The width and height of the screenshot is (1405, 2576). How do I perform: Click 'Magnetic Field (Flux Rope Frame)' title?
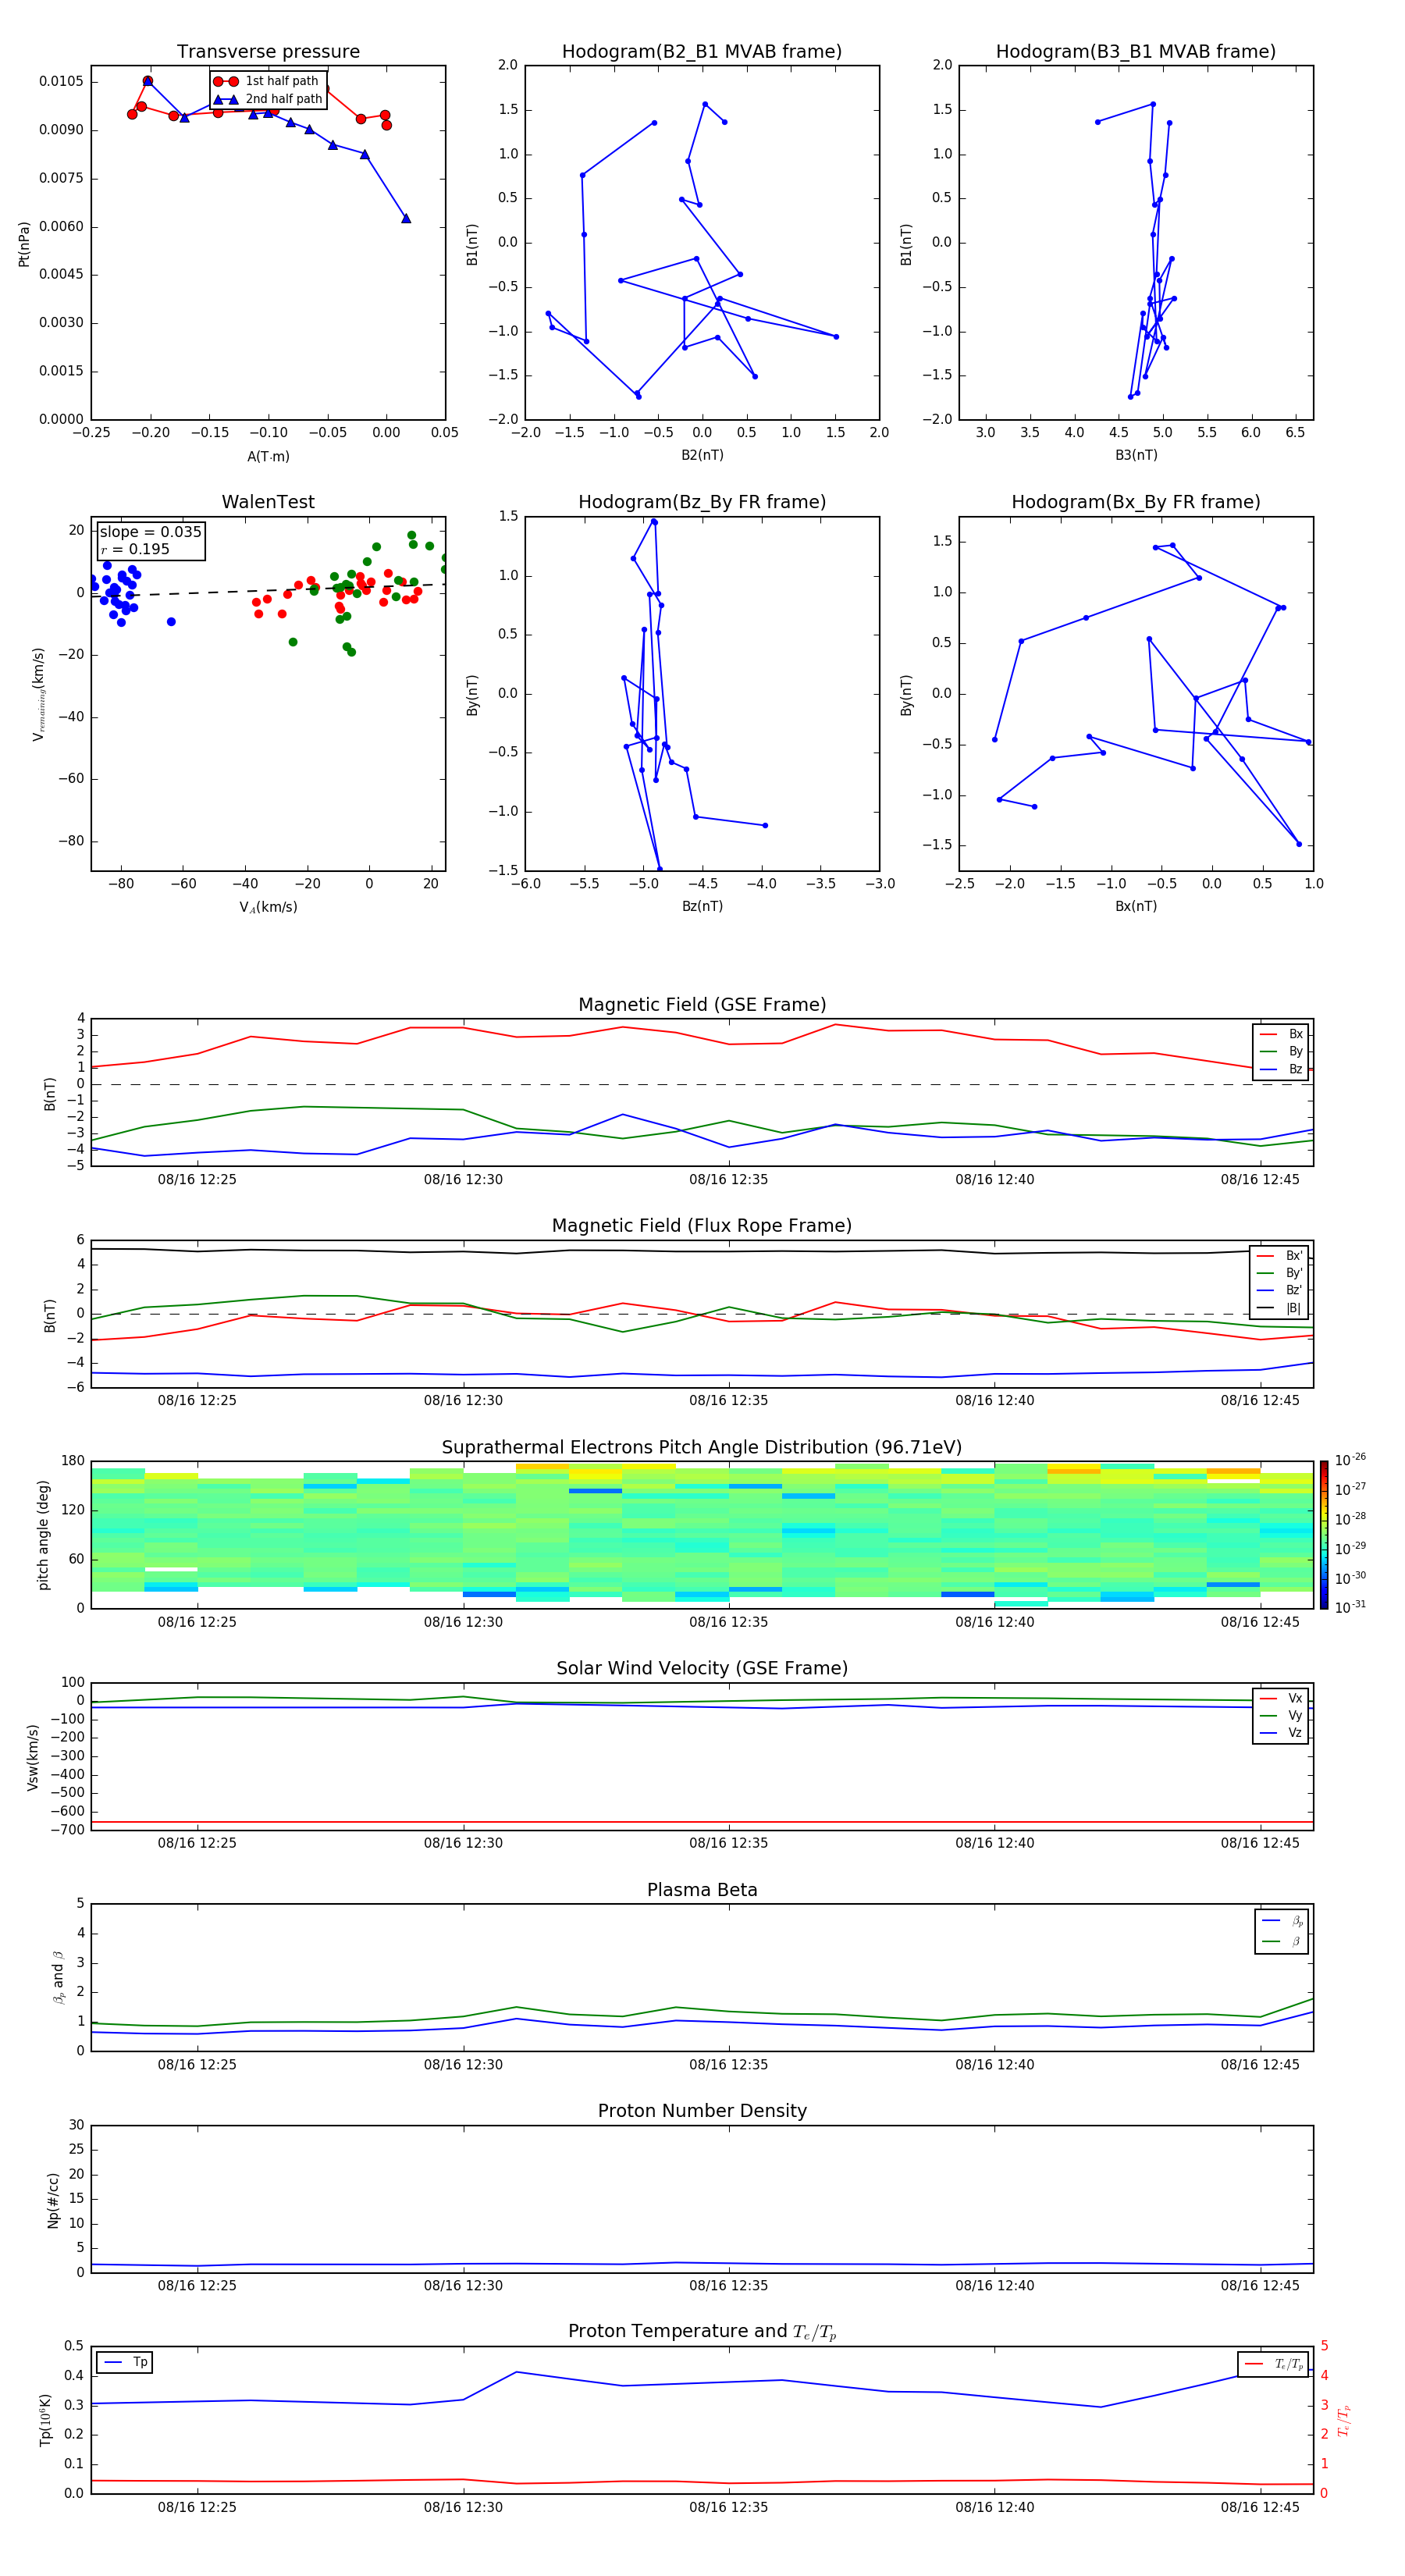tap(702, 1226)
